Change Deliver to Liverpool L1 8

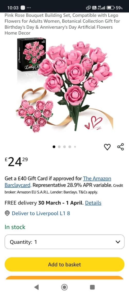coord(41,213)
